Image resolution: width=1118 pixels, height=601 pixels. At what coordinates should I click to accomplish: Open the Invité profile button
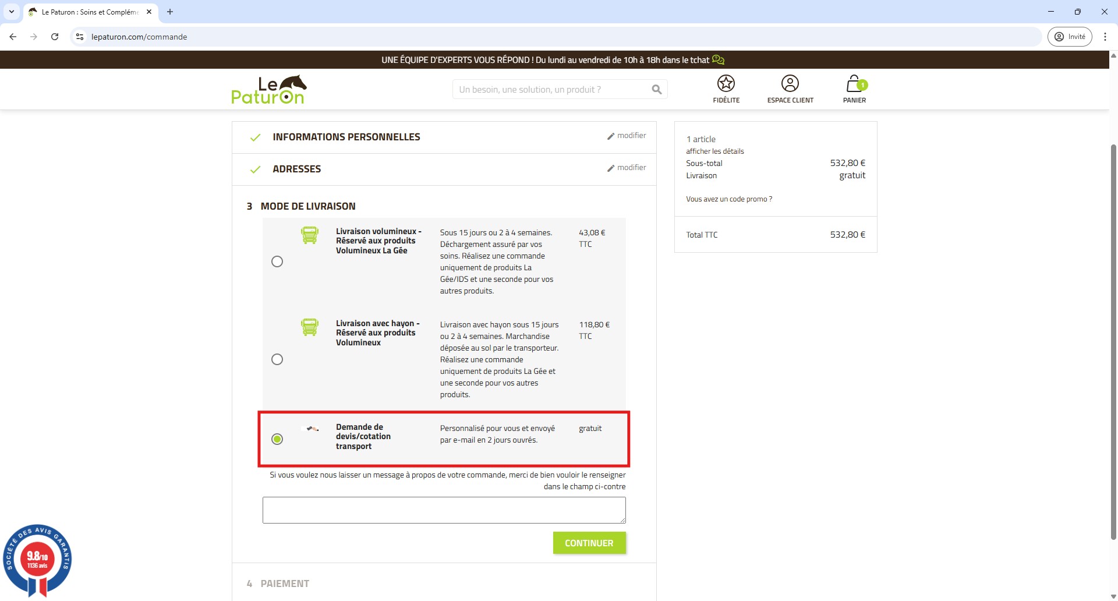click(x=1070, y=37)
